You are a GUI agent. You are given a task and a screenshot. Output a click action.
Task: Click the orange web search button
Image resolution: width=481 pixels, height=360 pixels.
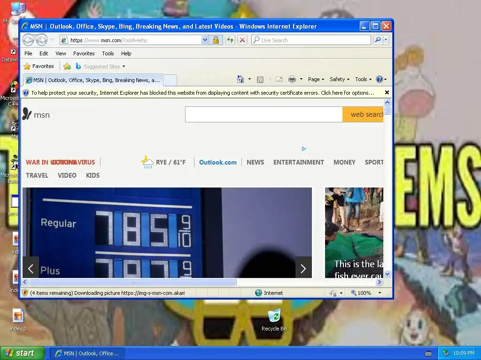363,114
